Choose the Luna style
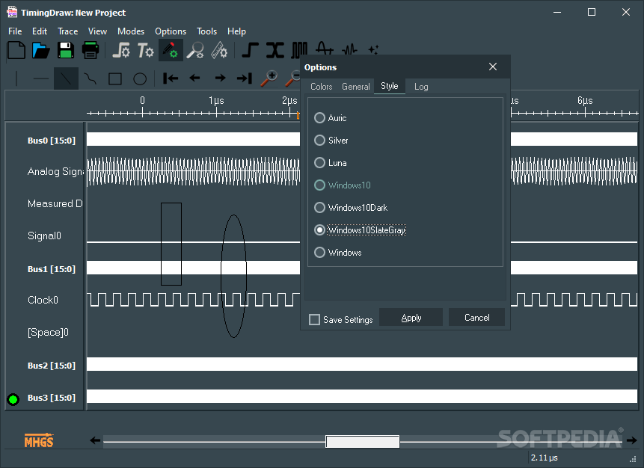The width and height of the screenshot is (644, 468). [x=331, y=163]
